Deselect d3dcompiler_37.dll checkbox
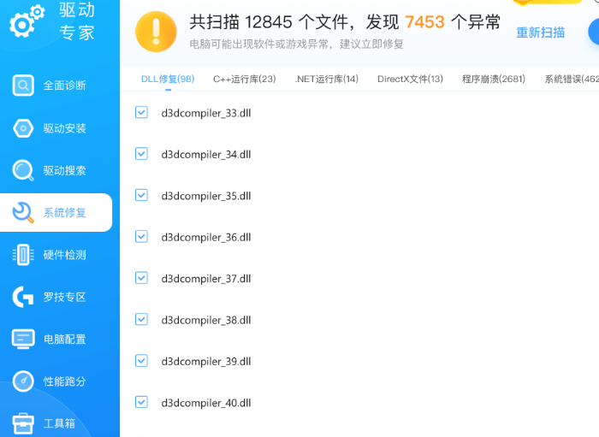Viewport: 599px width, 437px height. coord(141,278)
